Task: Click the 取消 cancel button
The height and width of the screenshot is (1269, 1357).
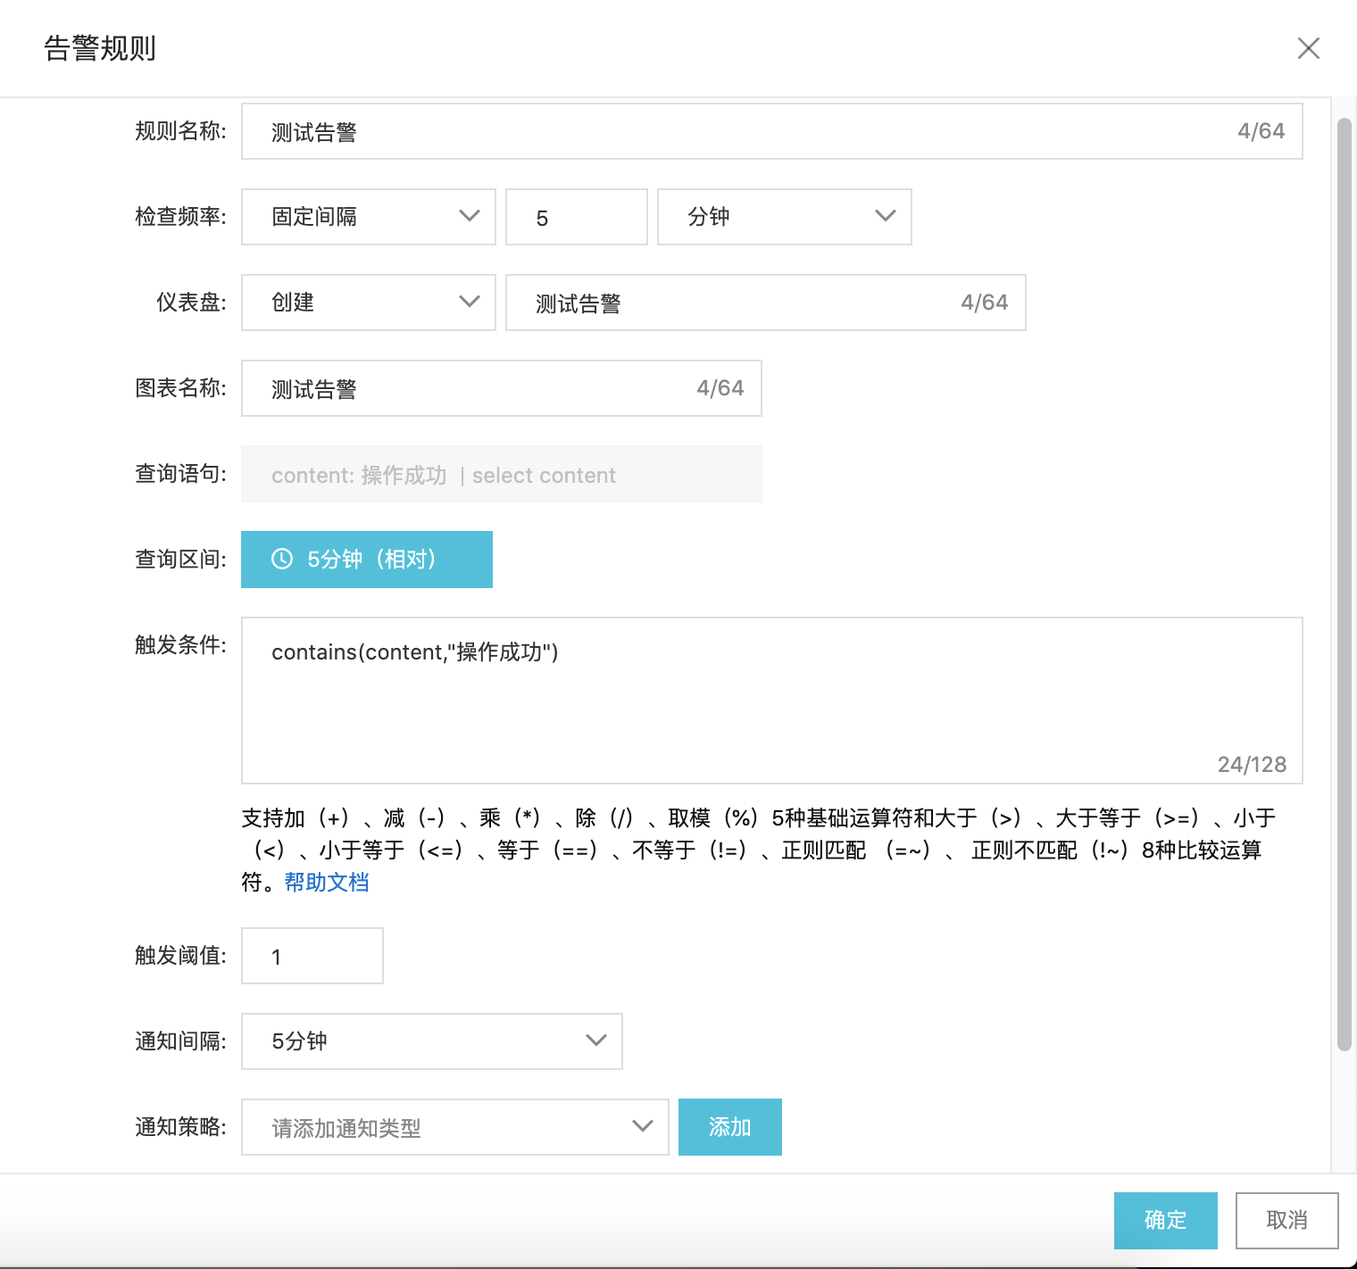Action: (1286, 1220)
